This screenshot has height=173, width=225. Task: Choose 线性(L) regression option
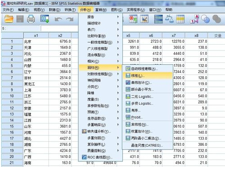coord(147,76)
